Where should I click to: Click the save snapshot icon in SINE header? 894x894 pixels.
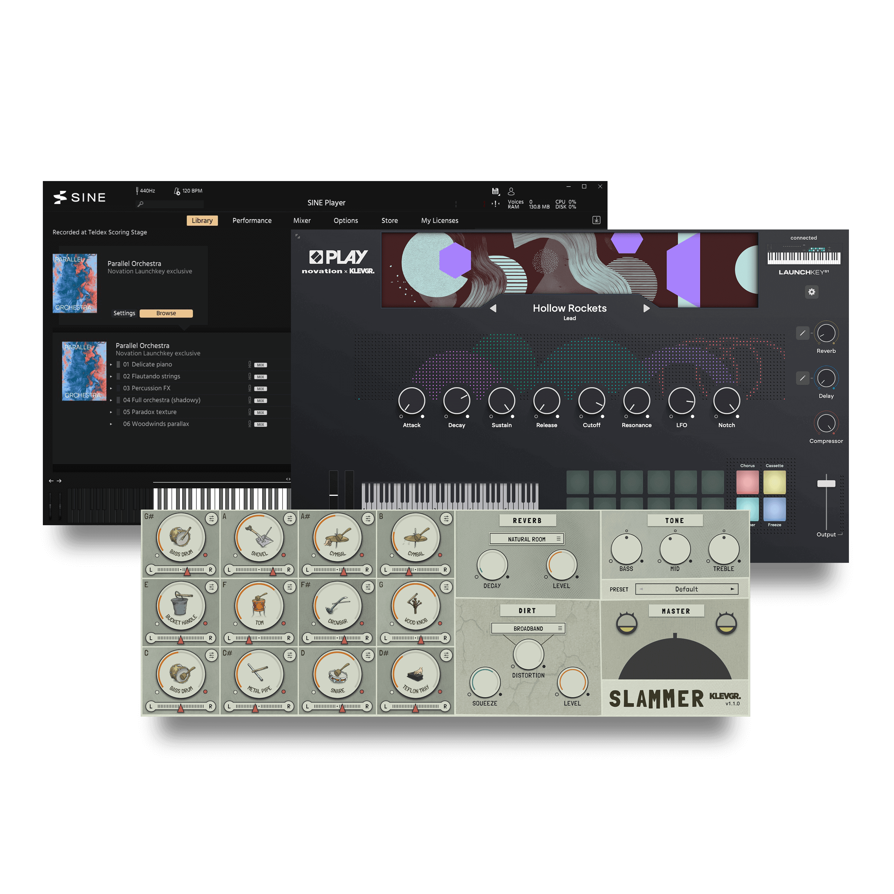[495, 191]
